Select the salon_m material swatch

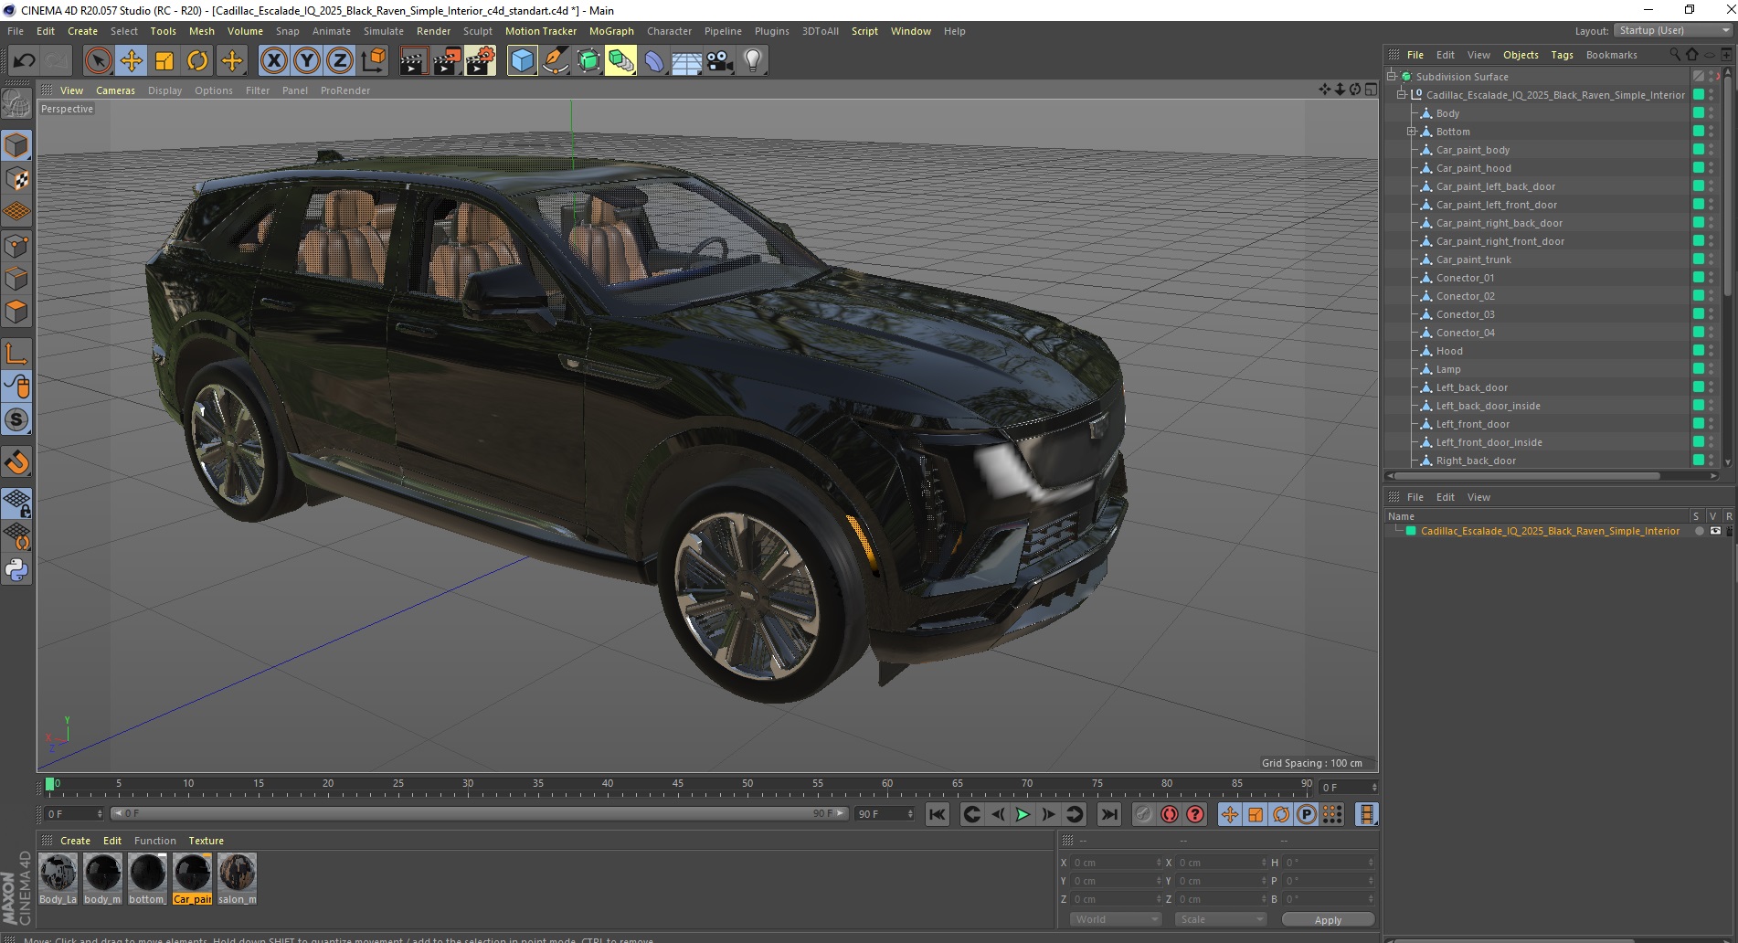tap(237, 878)
